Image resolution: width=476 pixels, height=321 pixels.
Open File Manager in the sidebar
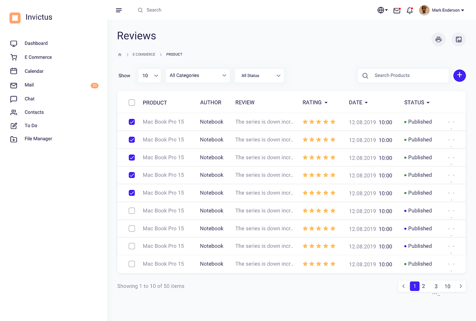pos(38,139)
